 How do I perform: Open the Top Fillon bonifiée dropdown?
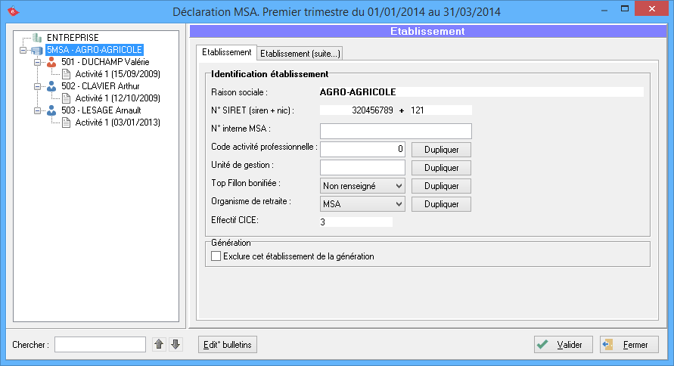click(x=398, y=185)
